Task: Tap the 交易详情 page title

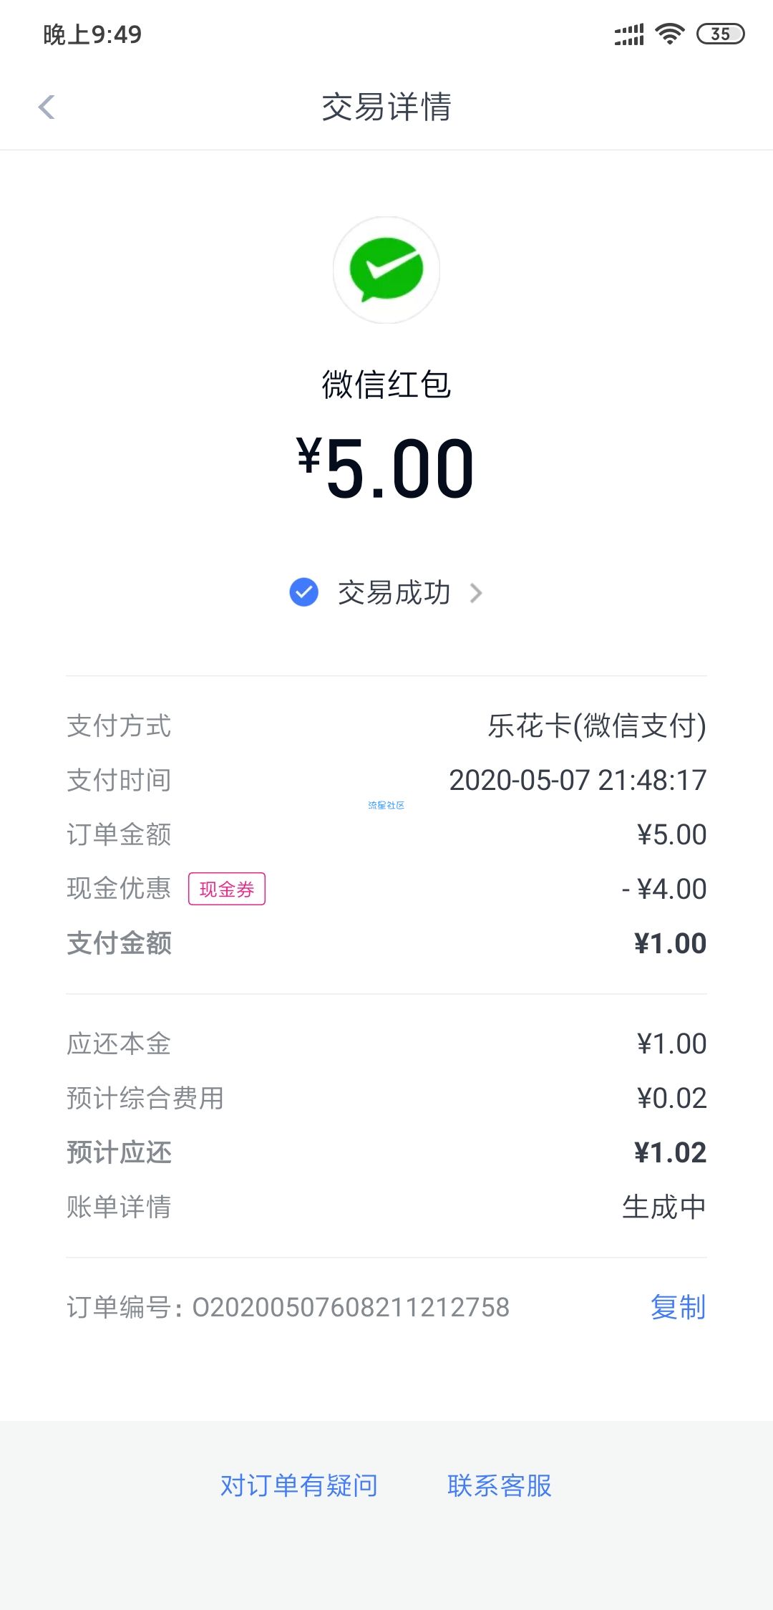Action: pos(386,107)
